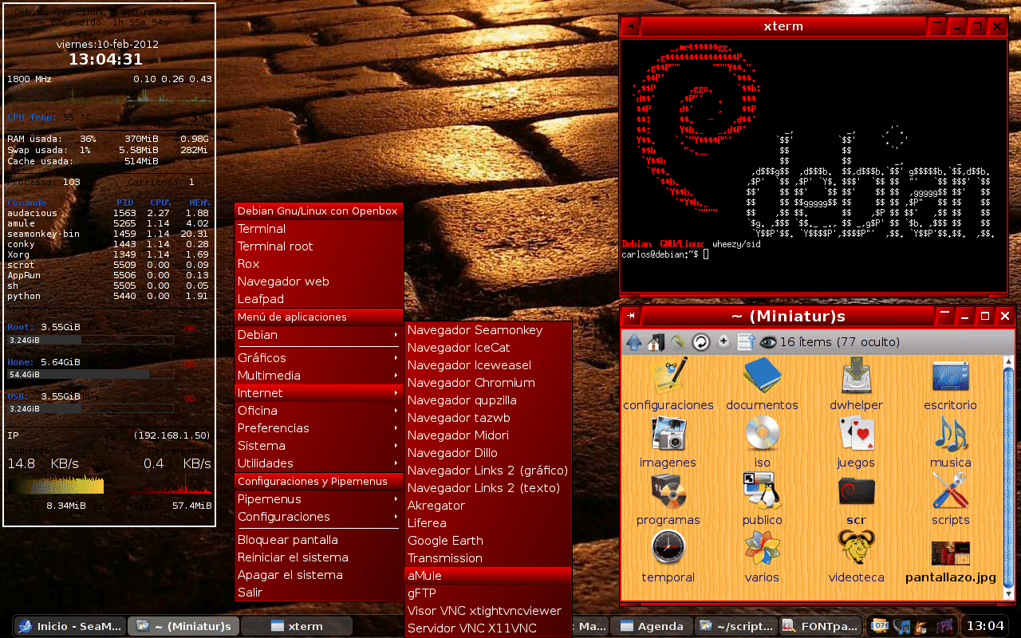Launch Navegador Chromium from submenu
Viewport: 1021px width, 638px height.
[489, 383]
